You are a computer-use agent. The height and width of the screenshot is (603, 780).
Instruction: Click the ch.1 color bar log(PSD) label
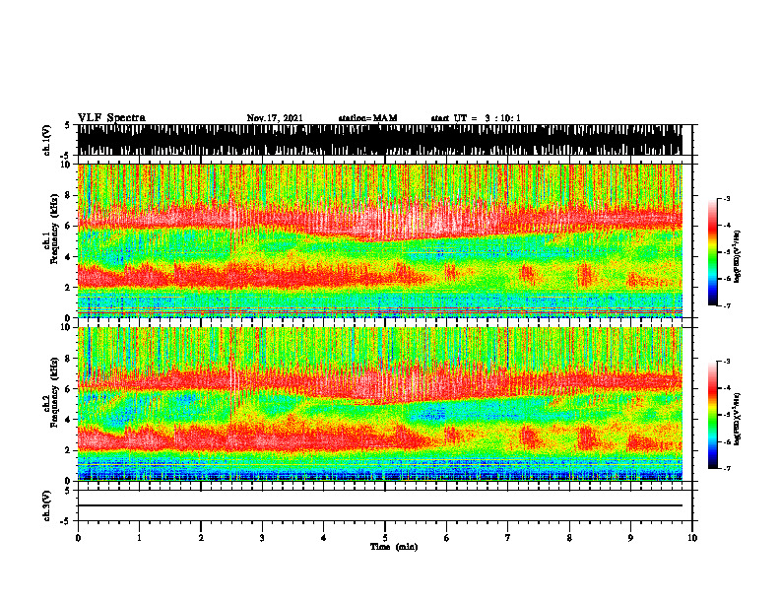click(x=738, y=256)
